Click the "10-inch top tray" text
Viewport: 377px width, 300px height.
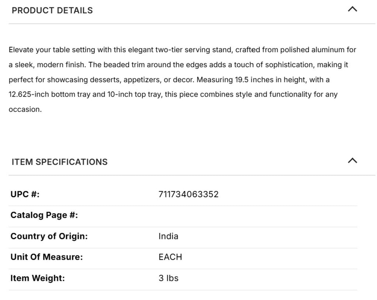[134, 94]
